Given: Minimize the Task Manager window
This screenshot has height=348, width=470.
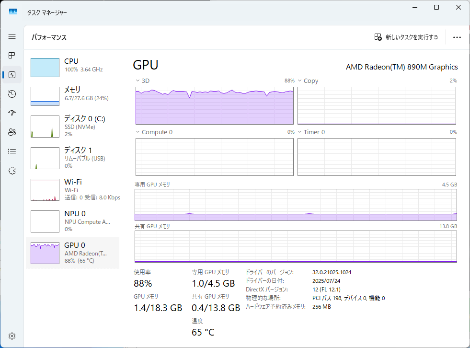Looking at the screenshot, I should [415, 7].
